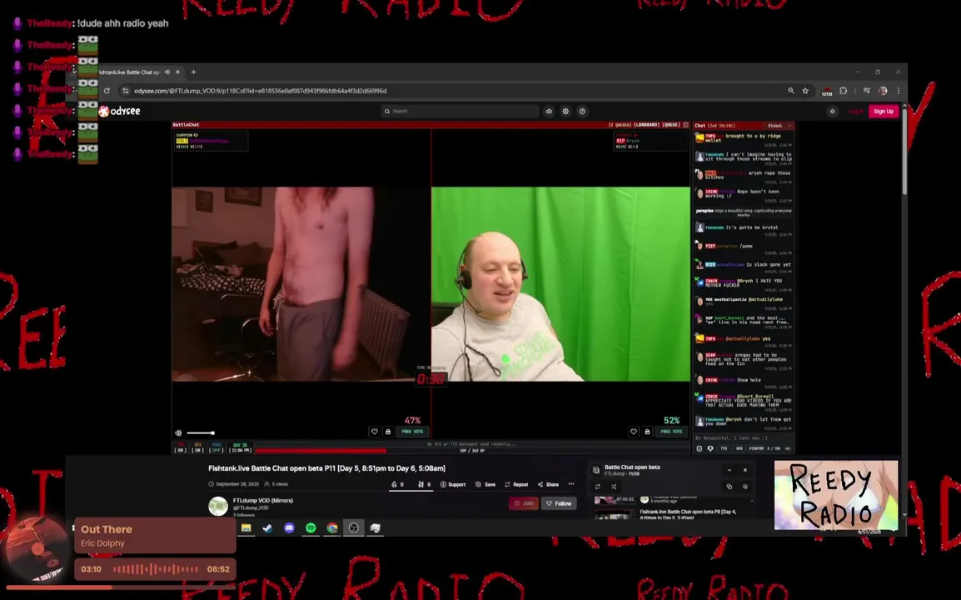Click the Share button

[x=548, y=484]
